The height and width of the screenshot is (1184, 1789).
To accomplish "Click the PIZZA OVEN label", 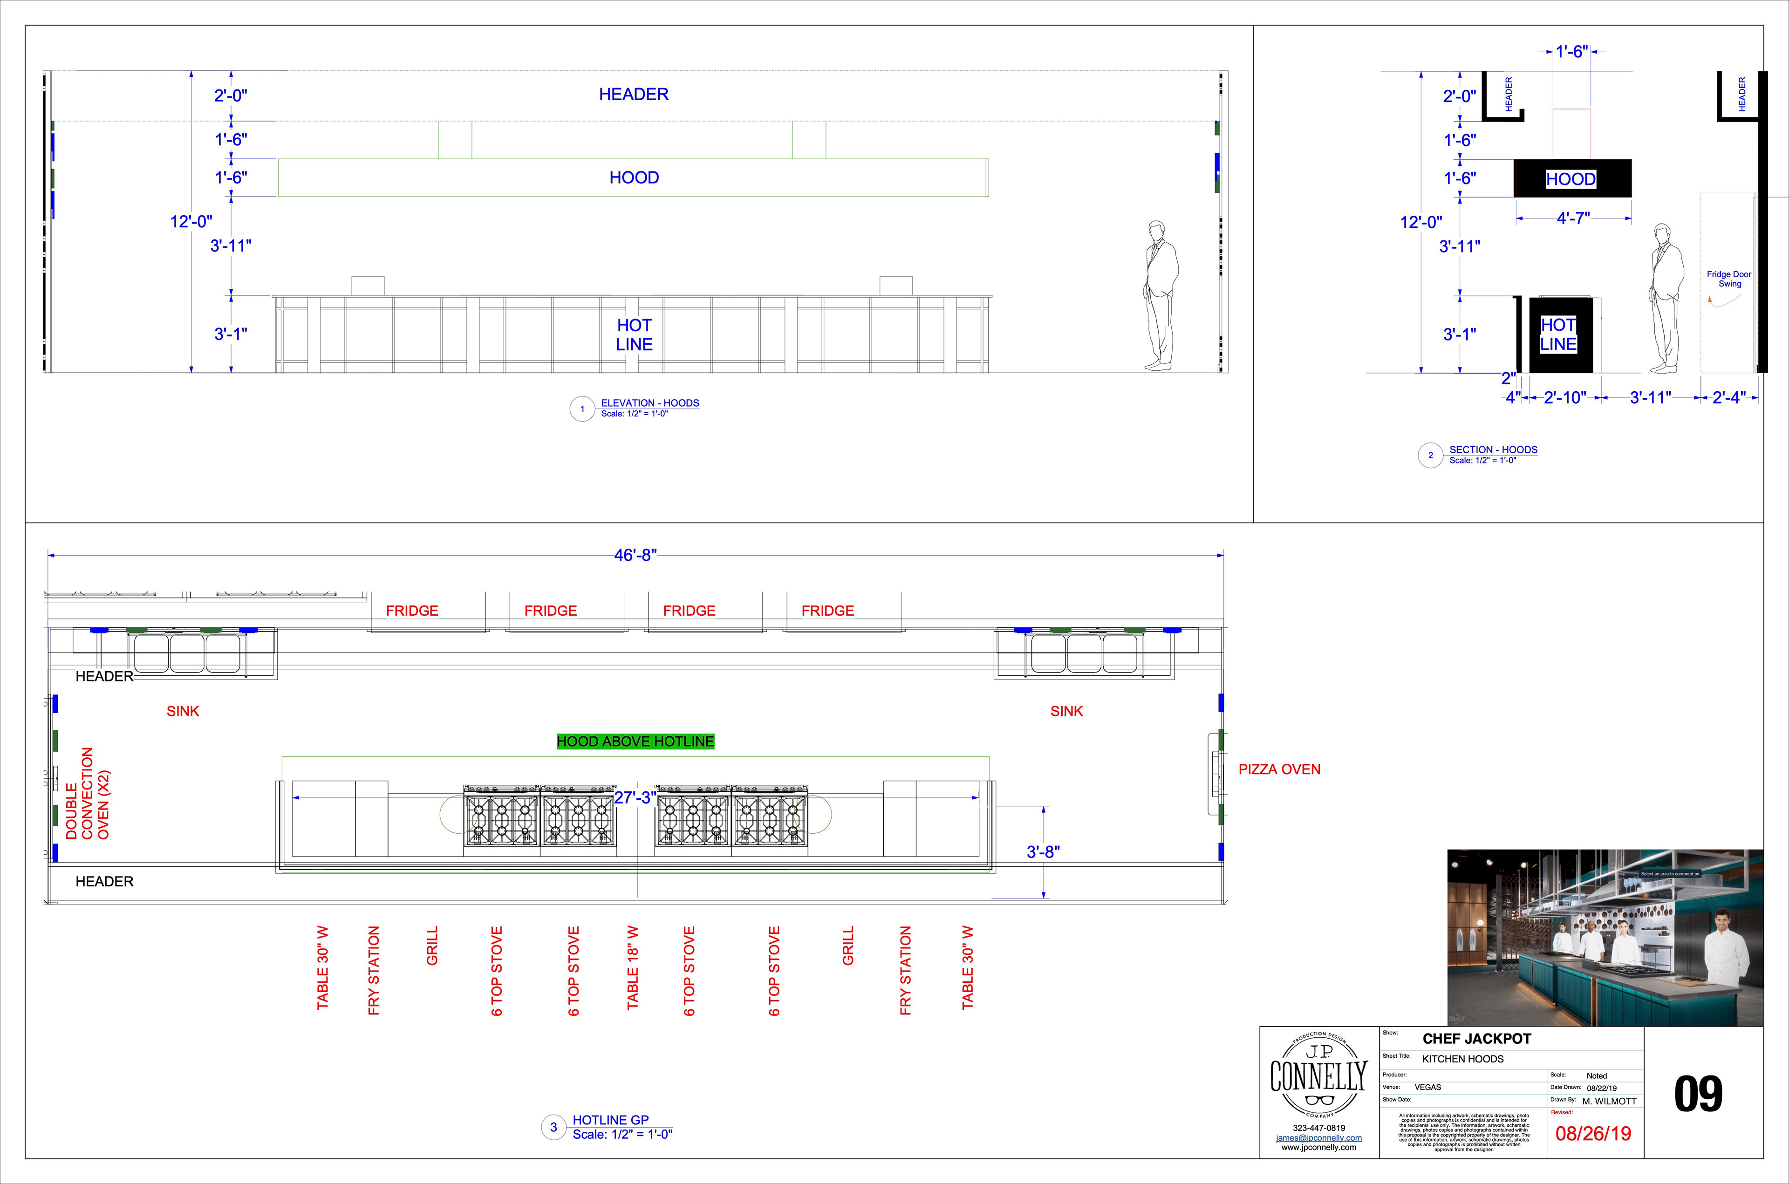I will pos(1279,769).
